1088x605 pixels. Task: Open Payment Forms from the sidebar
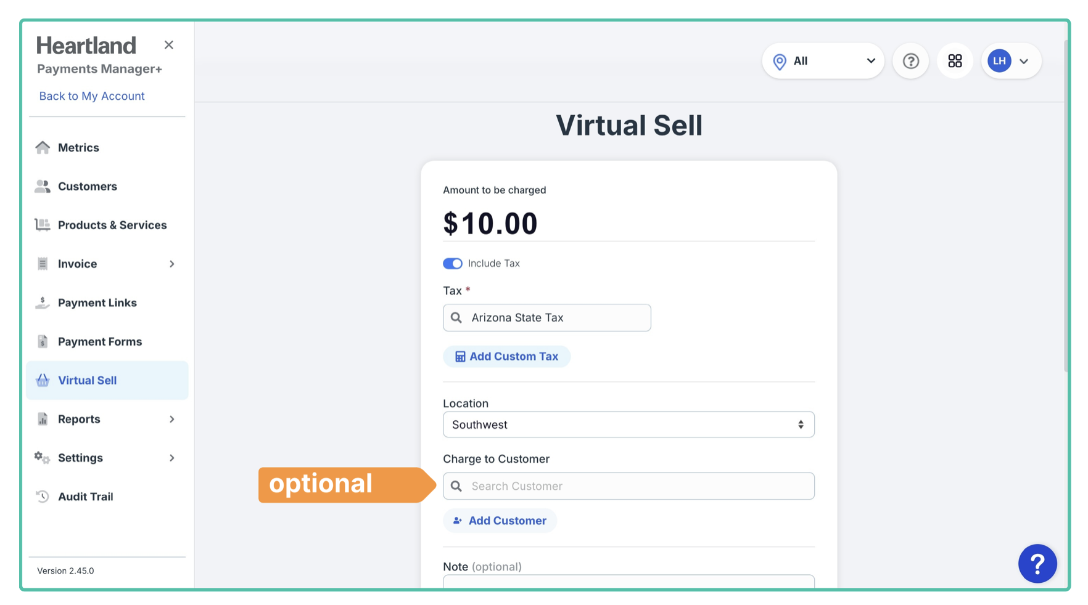coord(99,341)
